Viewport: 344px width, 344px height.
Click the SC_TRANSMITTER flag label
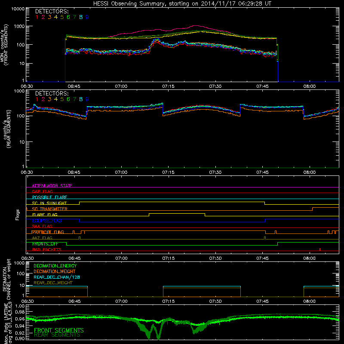50,209
